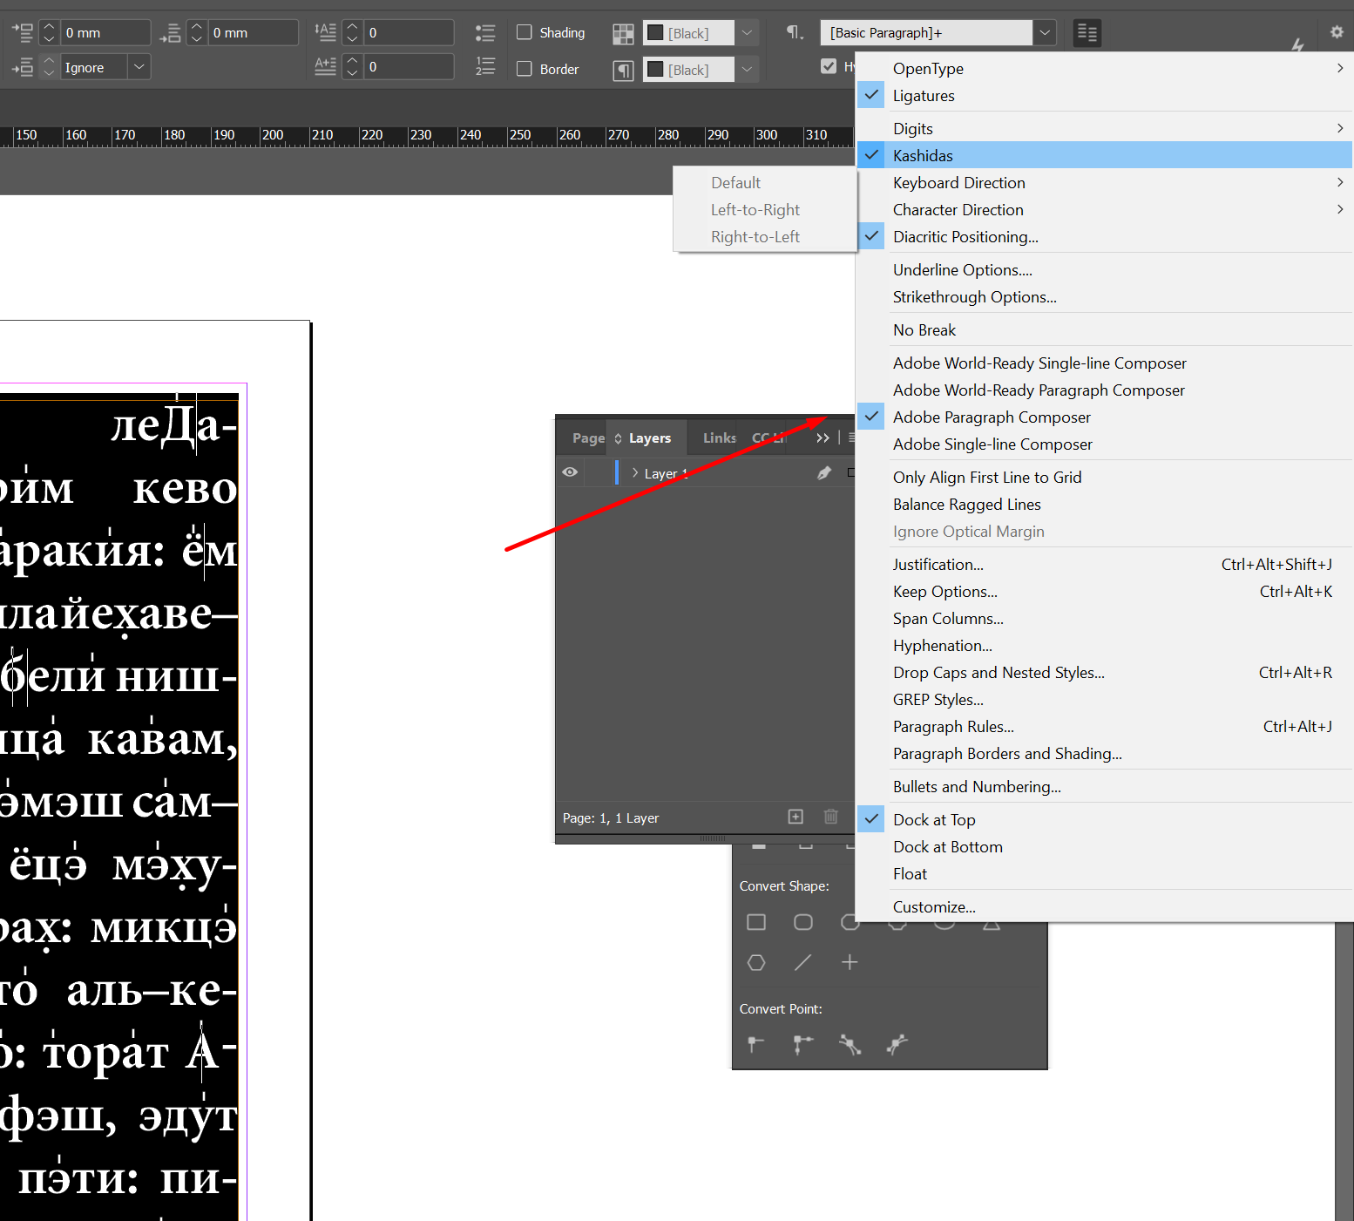Image resolution: width=1354 pixels, height=1221 pixels.
Task: Expand Layer 1 disclosure arrow
Action: 635,472
